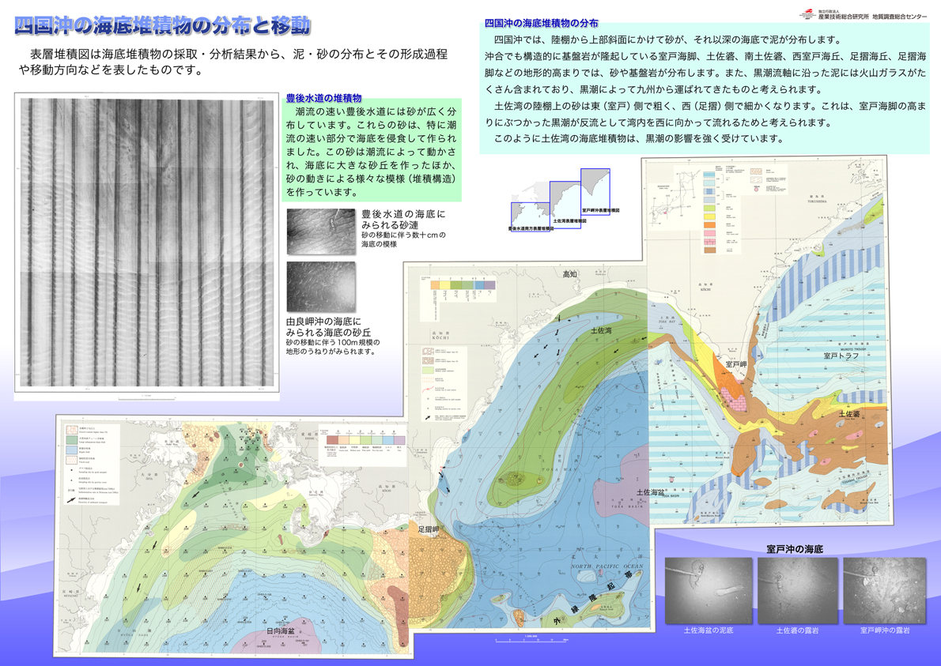Open the 土佐海盆の泥底 seabed photo

[x=709, y=590]
